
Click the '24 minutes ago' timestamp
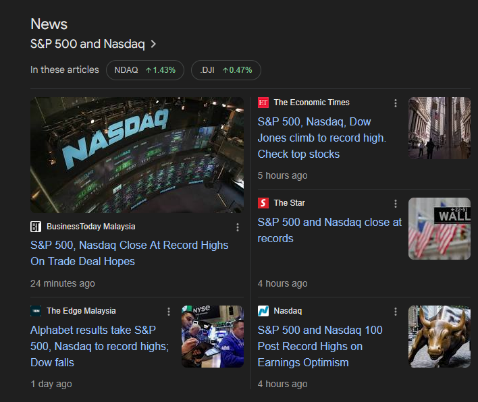tap(63, 283)
